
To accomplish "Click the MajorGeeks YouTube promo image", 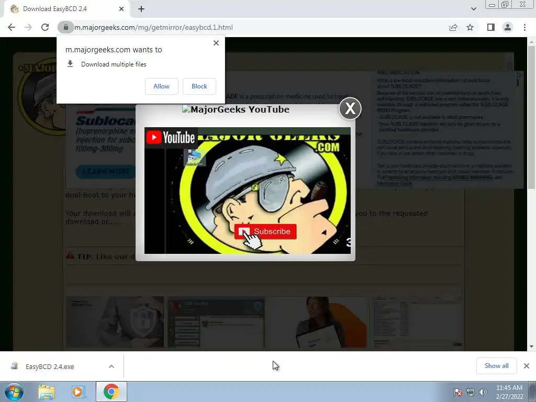I will pyautogui.click(x=248, y=191).
